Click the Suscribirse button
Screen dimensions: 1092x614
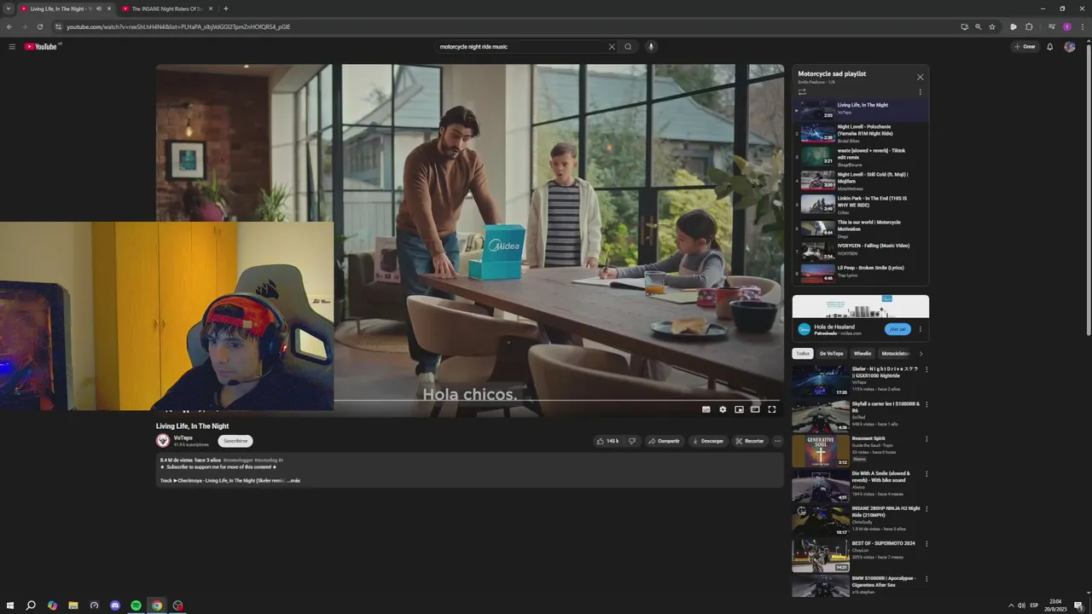(x=235, y=441)
